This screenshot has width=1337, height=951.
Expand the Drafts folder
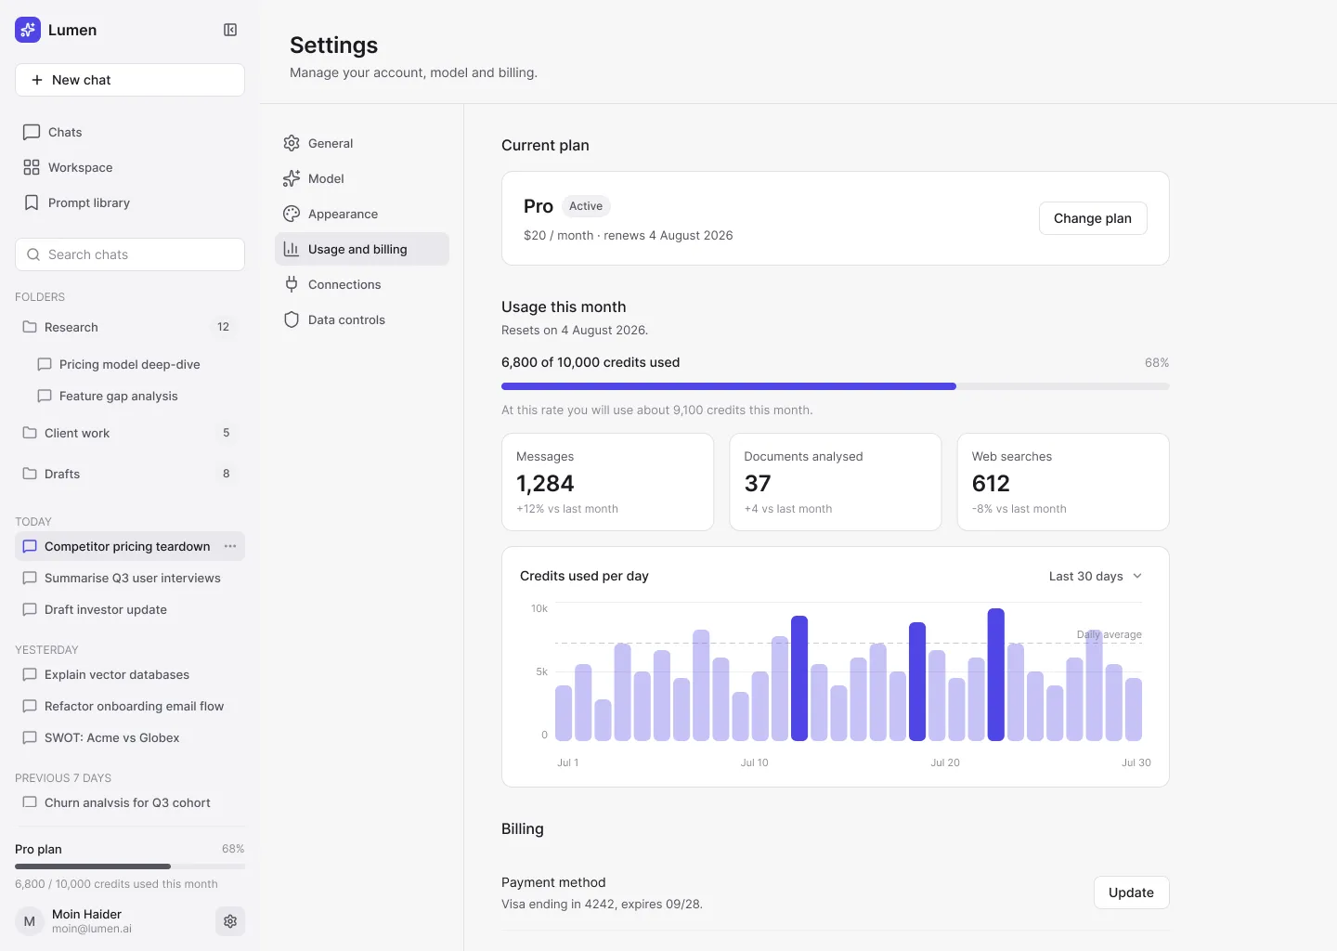130,474
